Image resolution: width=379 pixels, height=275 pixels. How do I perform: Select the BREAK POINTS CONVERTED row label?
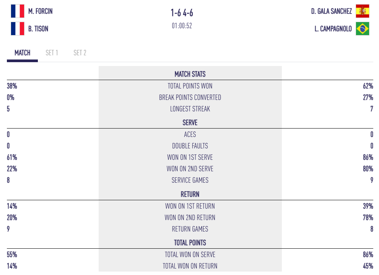190,98
